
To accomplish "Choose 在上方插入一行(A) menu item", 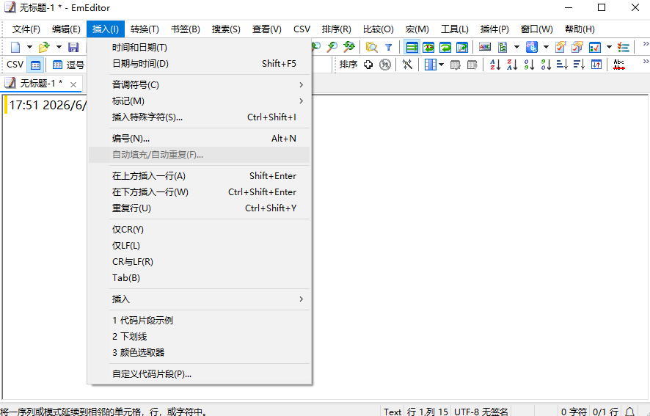I will (x=199, y=176).
